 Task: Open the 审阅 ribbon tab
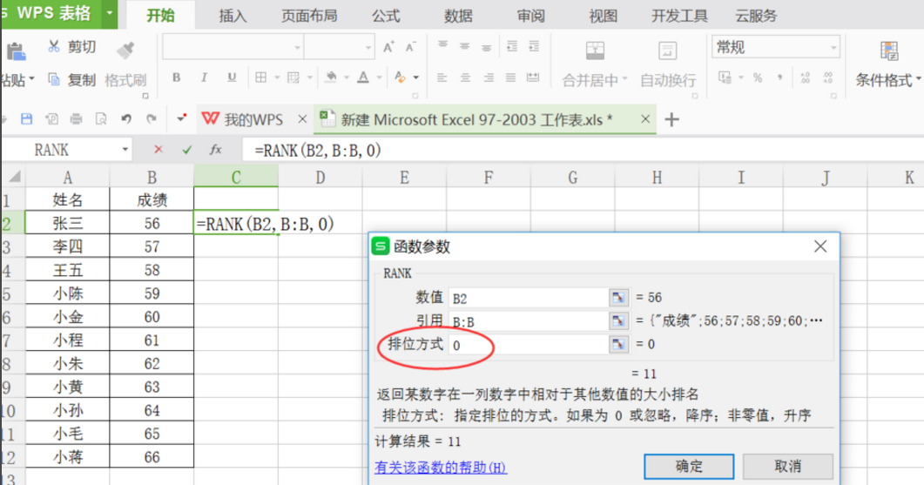(531, 16)
